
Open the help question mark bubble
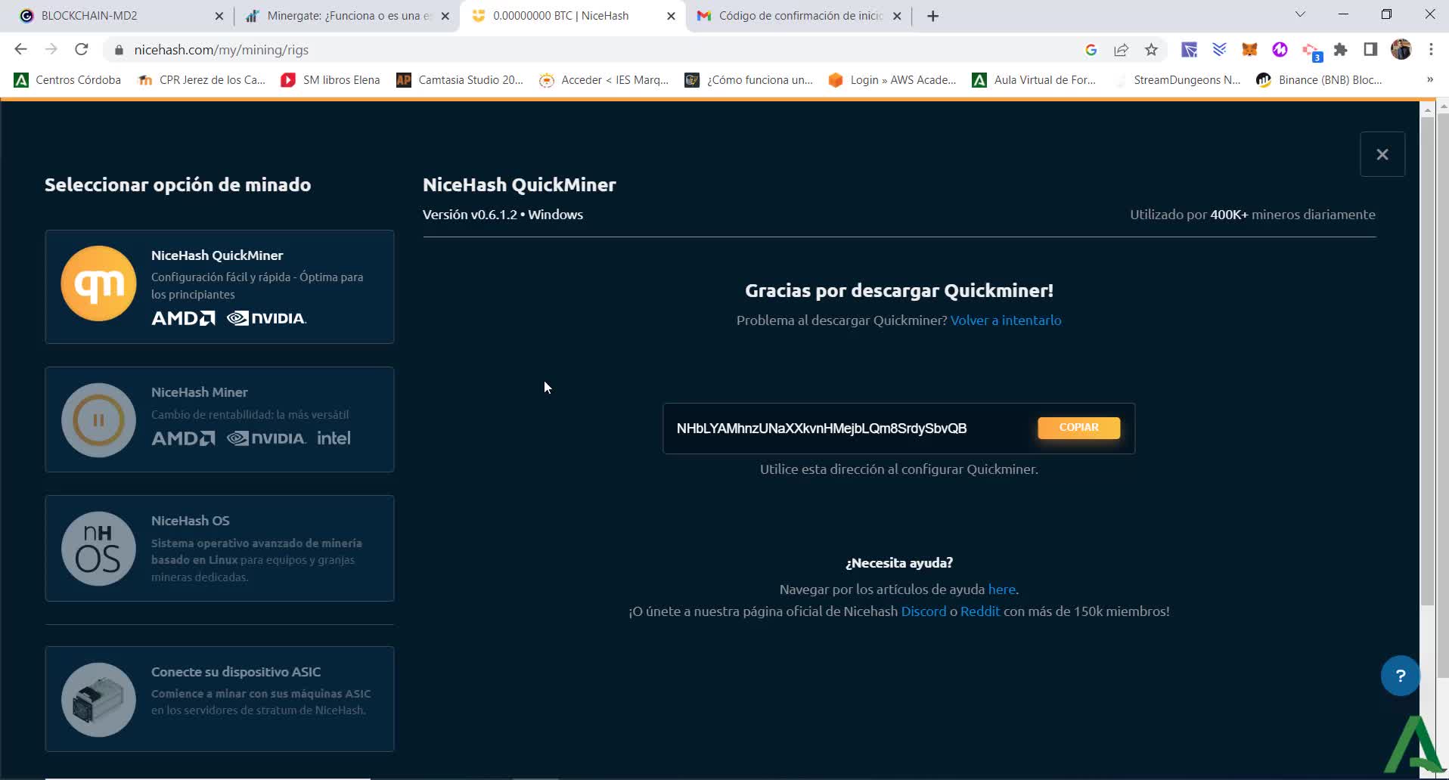(x=1400, y=676)
